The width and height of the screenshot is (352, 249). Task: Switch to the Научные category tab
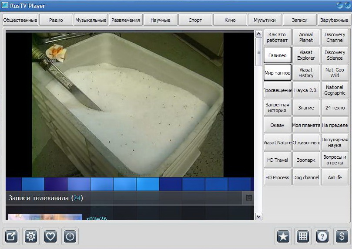[161, 20]
